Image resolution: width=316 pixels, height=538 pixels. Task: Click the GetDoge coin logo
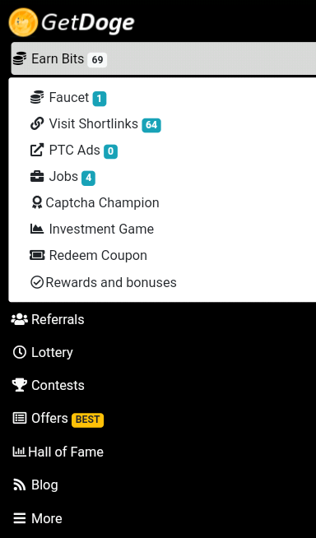23,22
